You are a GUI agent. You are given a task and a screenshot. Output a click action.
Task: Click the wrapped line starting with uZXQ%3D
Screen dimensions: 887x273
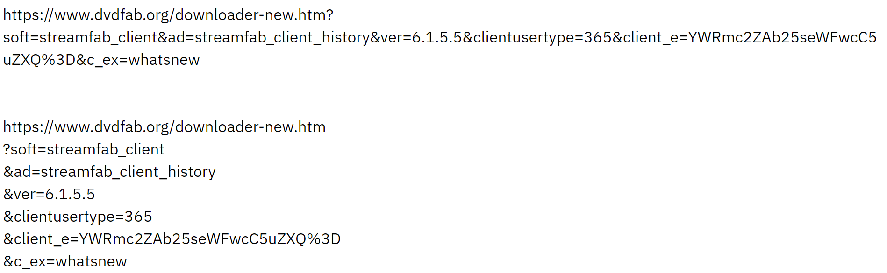101,60
